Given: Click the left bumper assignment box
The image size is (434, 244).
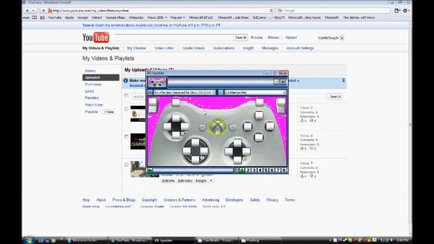Looking at the screenshot, I should (176, 102).
